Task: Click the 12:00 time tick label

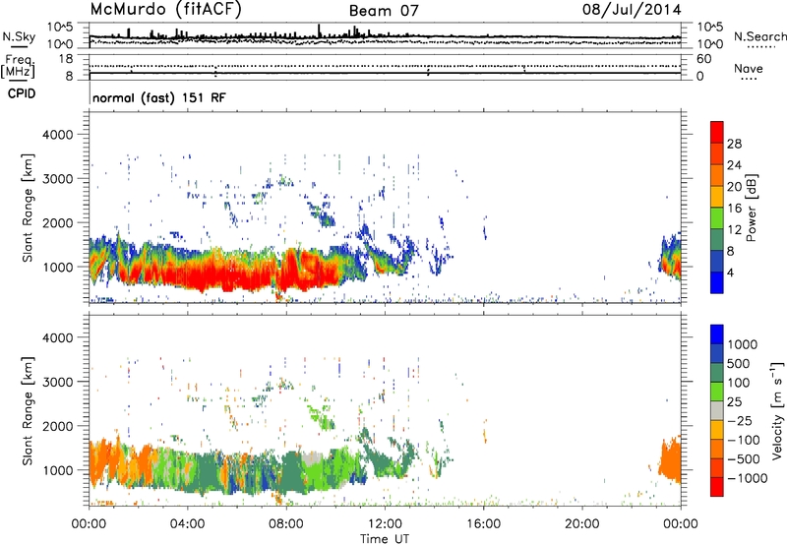Action: click(x=385, y=524)
